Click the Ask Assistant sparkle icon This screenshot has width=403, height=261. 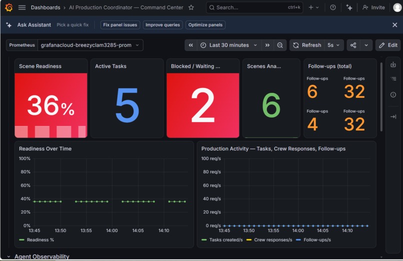coord(8,25)
